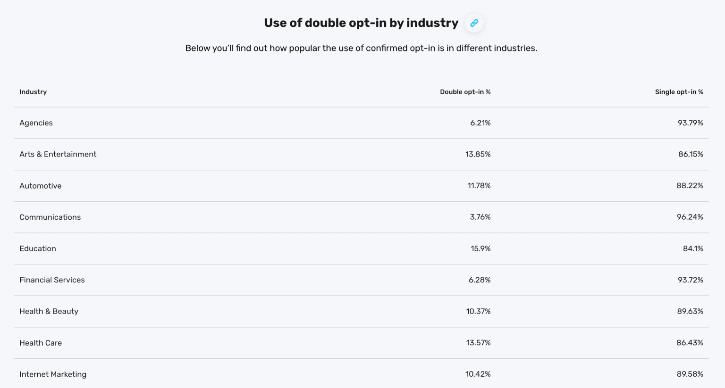Screen dimensions: 725x388
Task: Click the Industry column header
Action: [33, 92]
